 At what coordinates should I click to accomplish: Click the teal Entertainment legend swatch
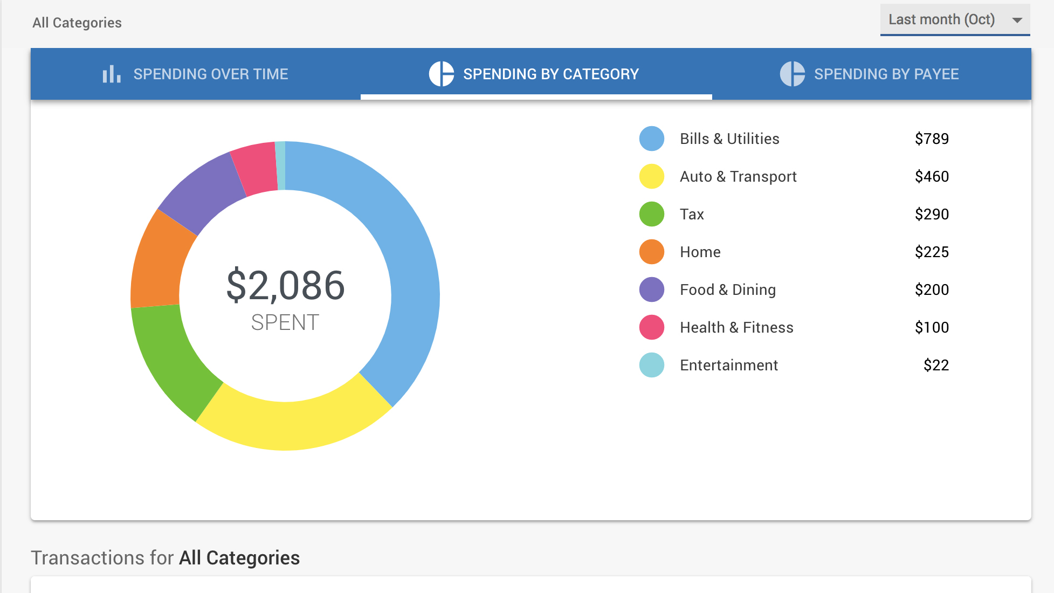(x=652, y=365)
